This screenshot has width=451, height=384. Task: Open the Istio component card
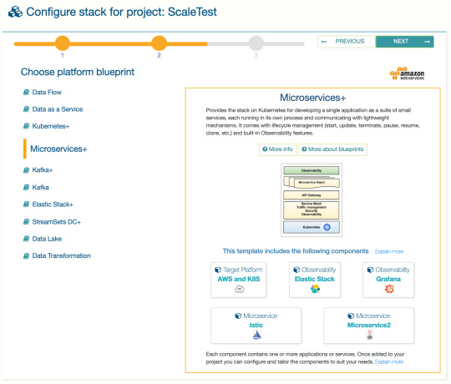point(256,326)
